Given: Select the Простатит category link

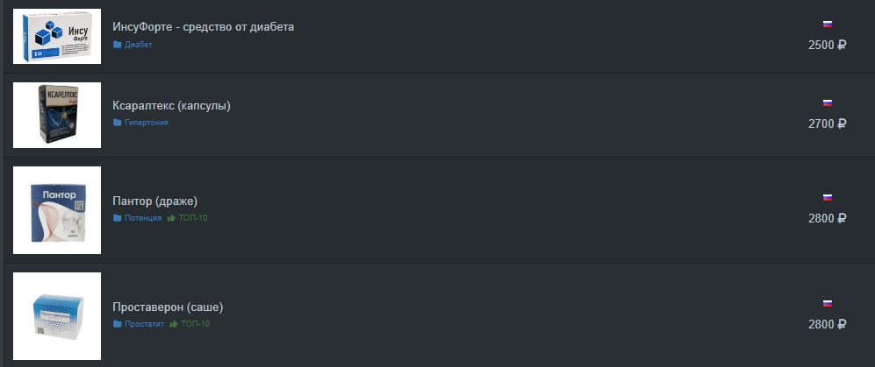Looking at the screenshot, I should [x=145, y=324].
